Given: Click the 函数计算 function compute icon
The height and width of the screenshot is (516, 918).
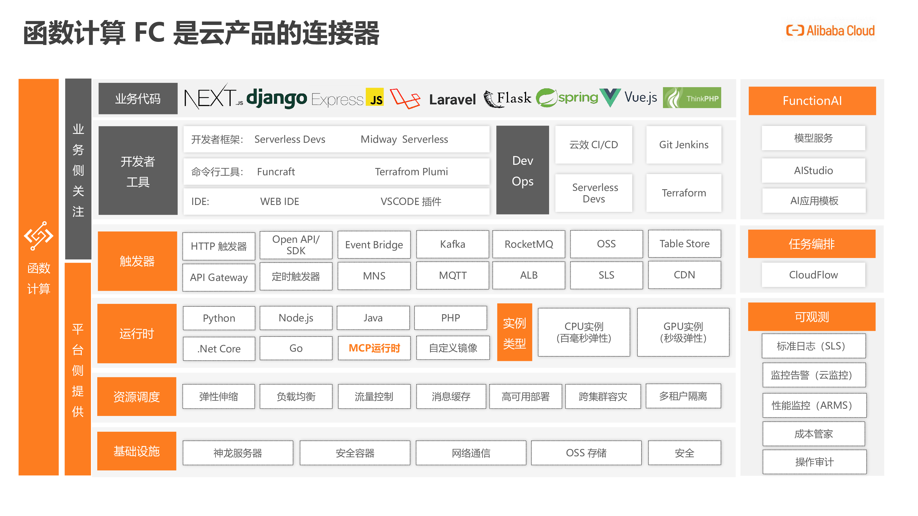Looking at the screenshot, I should 38,236.
